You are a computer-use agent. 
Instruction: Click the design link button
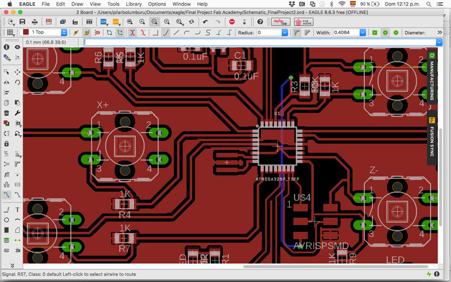click(x=280, y=22)
